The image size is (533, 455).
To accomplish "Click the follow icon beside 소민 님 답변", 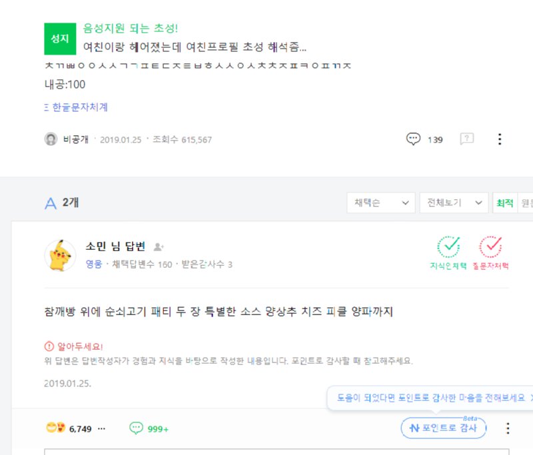I will 159,247.
